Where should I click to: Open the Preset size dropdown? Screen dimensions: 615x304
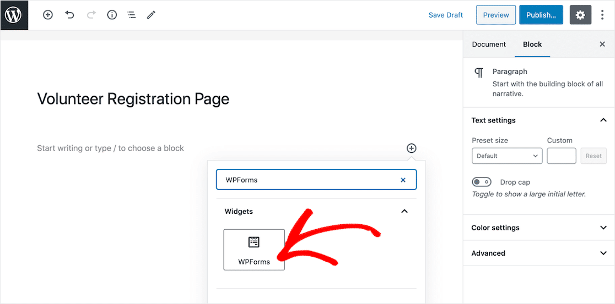point(507,156)
